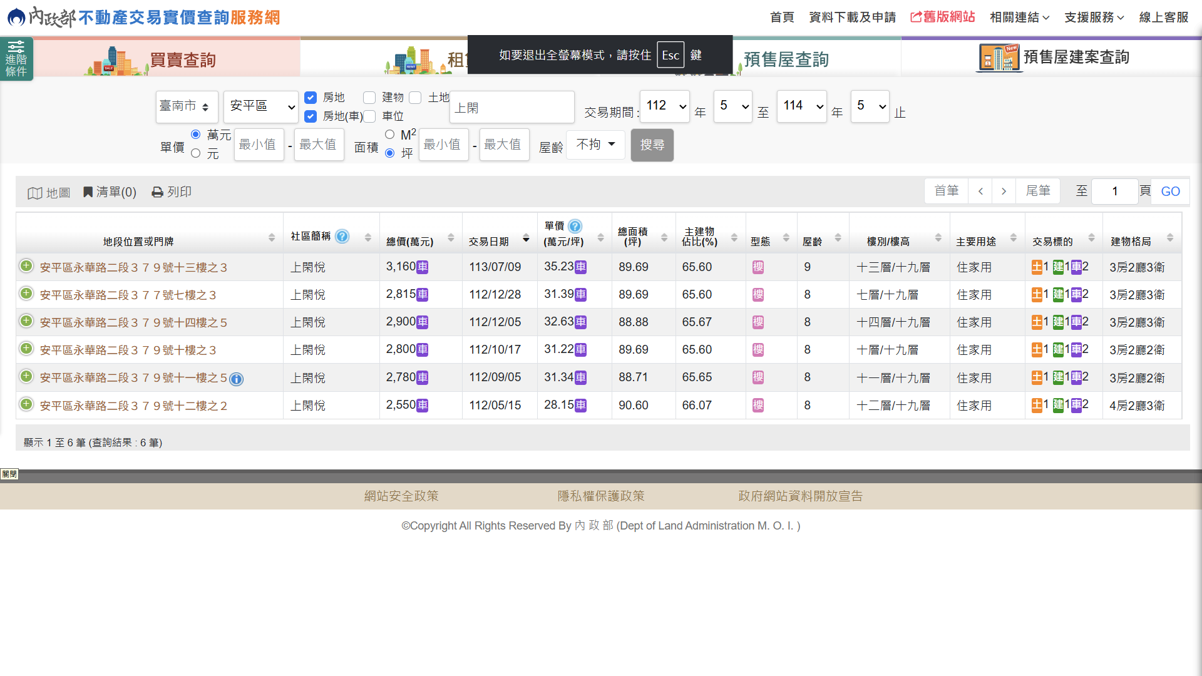
Task: Enable the 建物 checkbox
Action: tap(369, 98)
